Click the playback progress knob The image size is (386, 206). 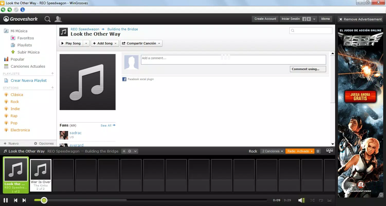[x=44, y=200]
